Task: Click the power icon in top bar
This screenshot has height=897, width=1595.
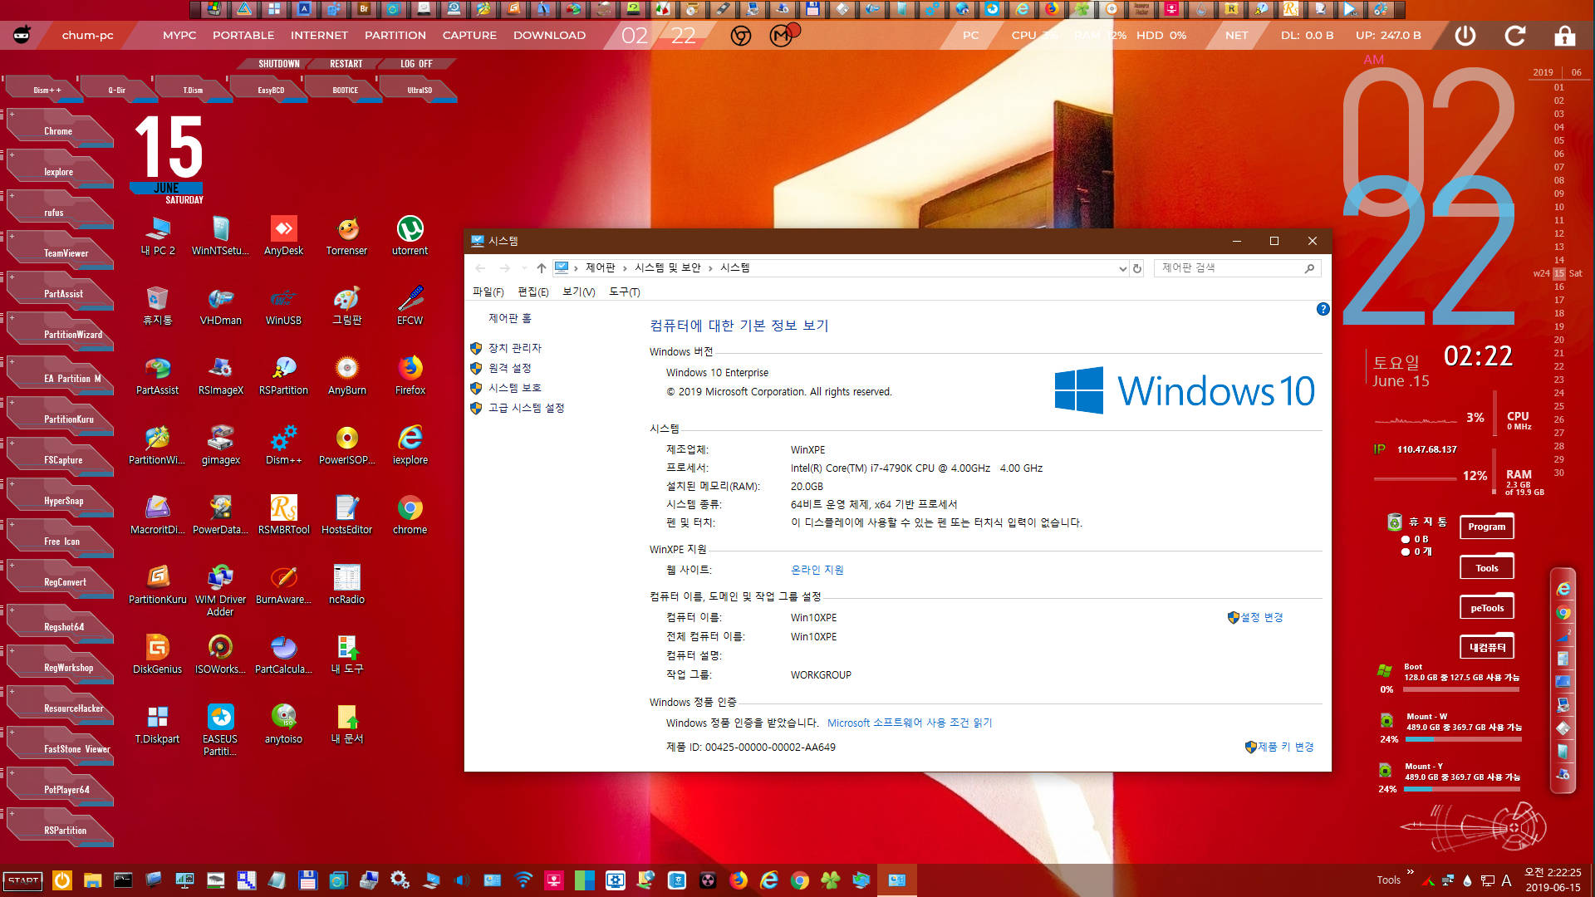Action: pyautogui.click(x=1465, y=36)
